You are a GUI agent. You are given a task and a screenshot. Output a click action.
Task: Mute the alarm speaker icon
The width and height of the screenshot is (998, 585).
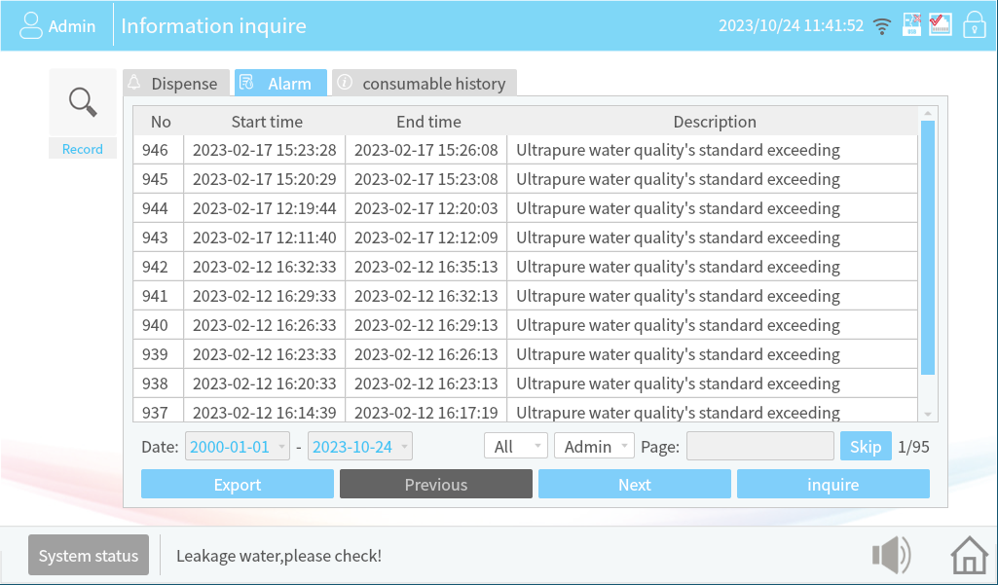892,555
